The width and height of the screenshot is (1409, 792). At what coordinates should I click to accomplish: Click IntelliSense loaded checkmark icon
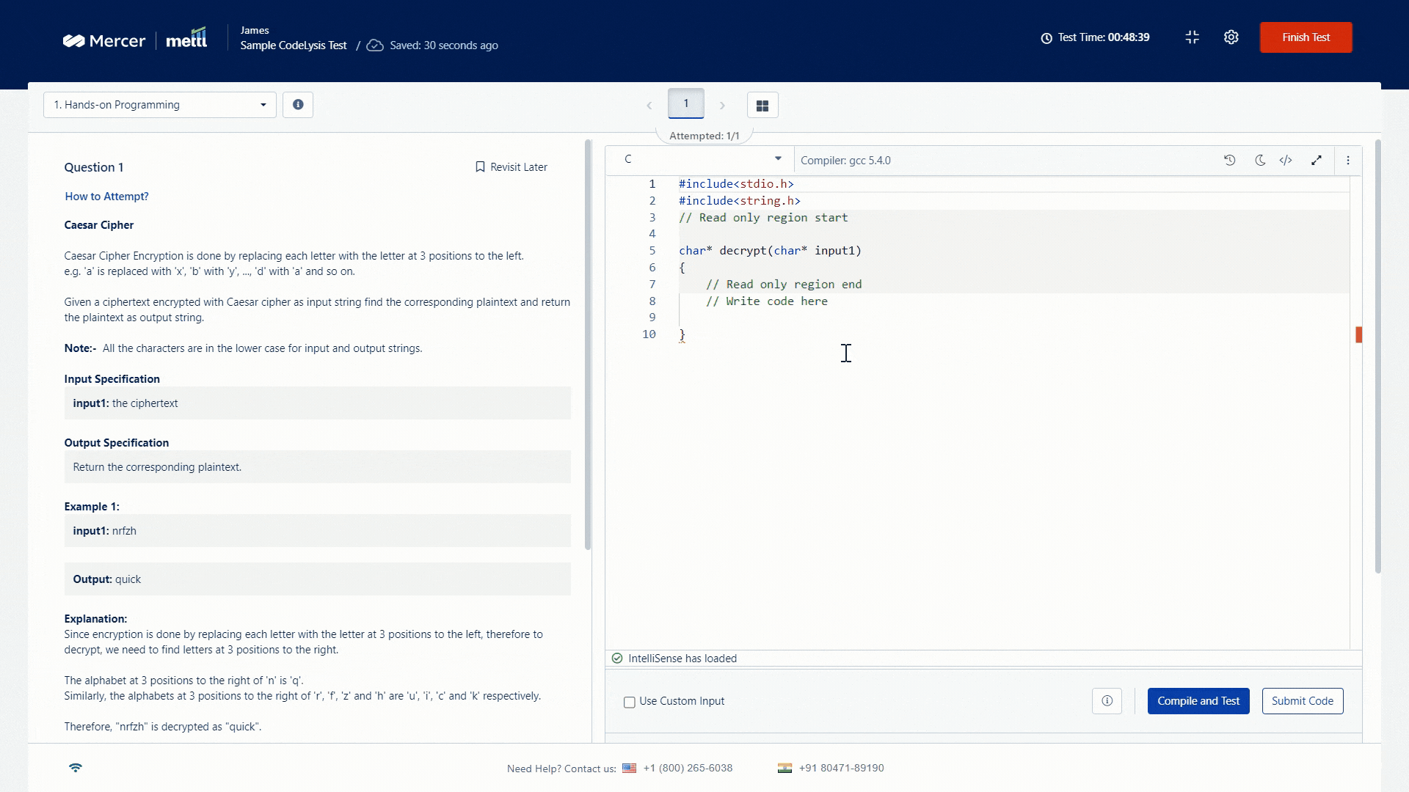pos(617,659)
